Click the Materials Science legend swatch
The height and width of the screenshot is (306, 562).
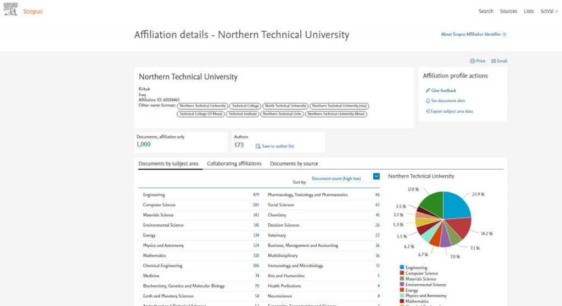[x=402, y=279]
